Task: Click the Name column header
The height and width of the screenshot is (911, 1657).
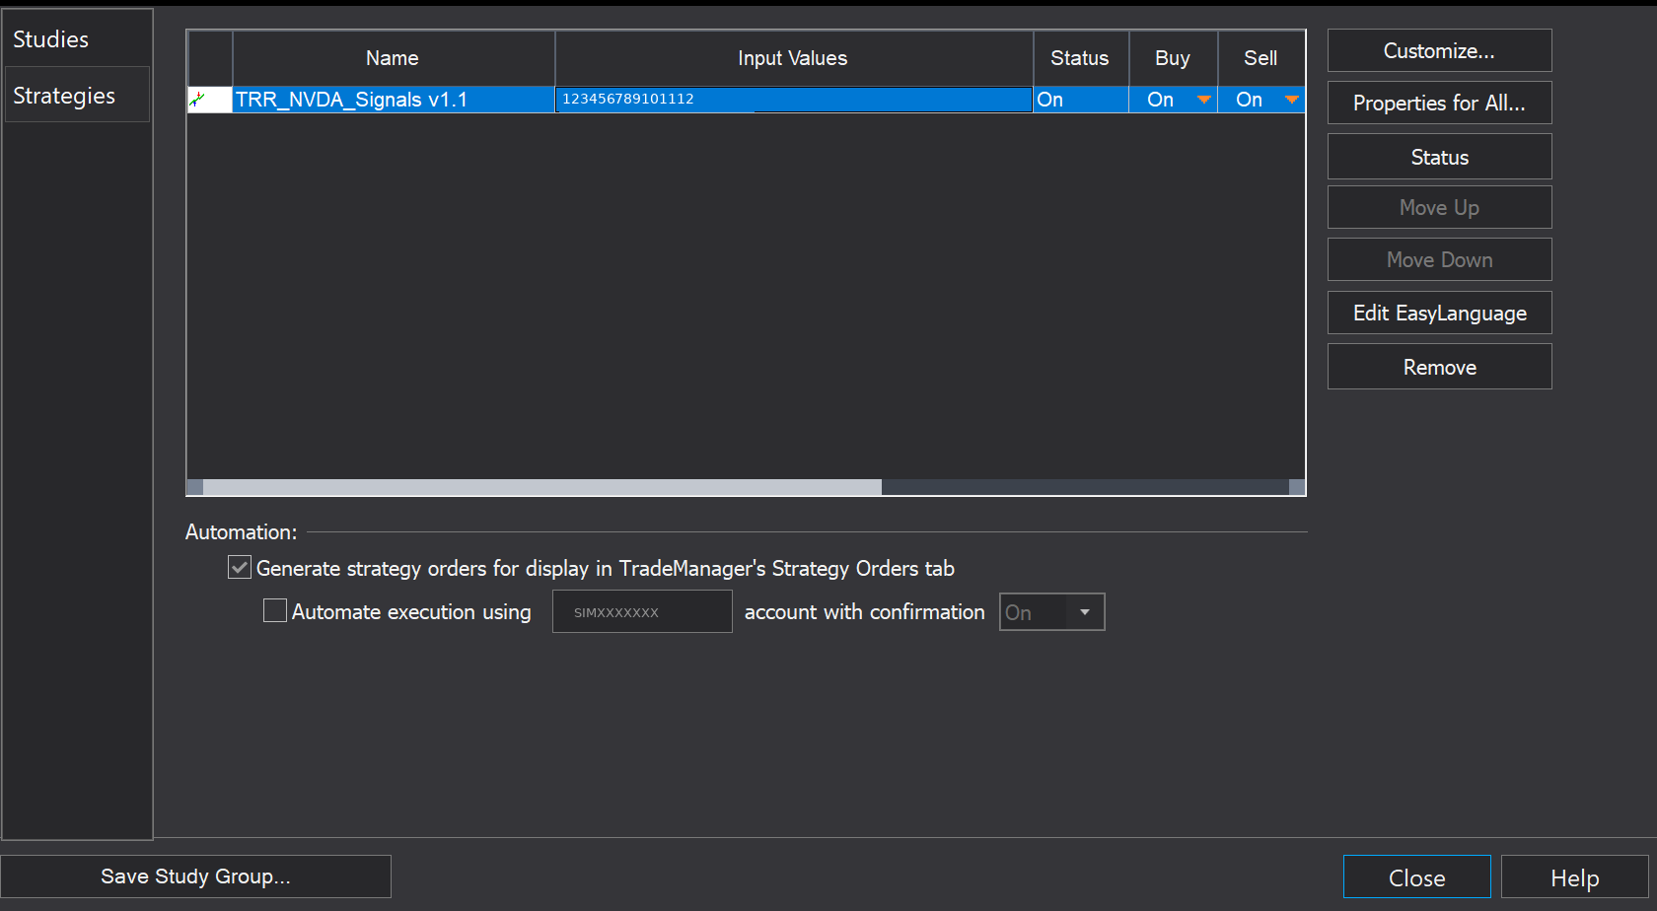Action: coord(394,58)
